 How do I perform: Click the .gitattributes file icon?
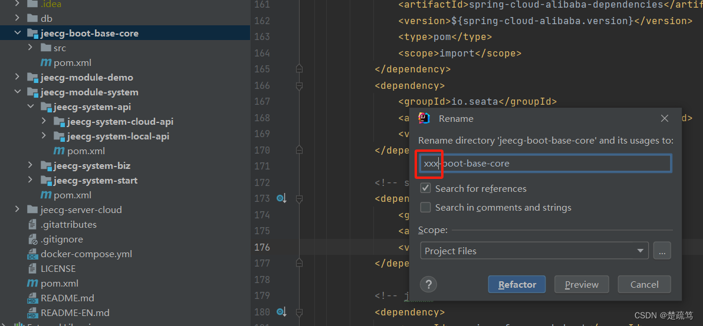32,224
